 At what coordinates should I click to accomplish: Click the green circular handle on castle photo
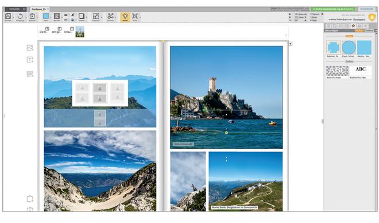226,133
